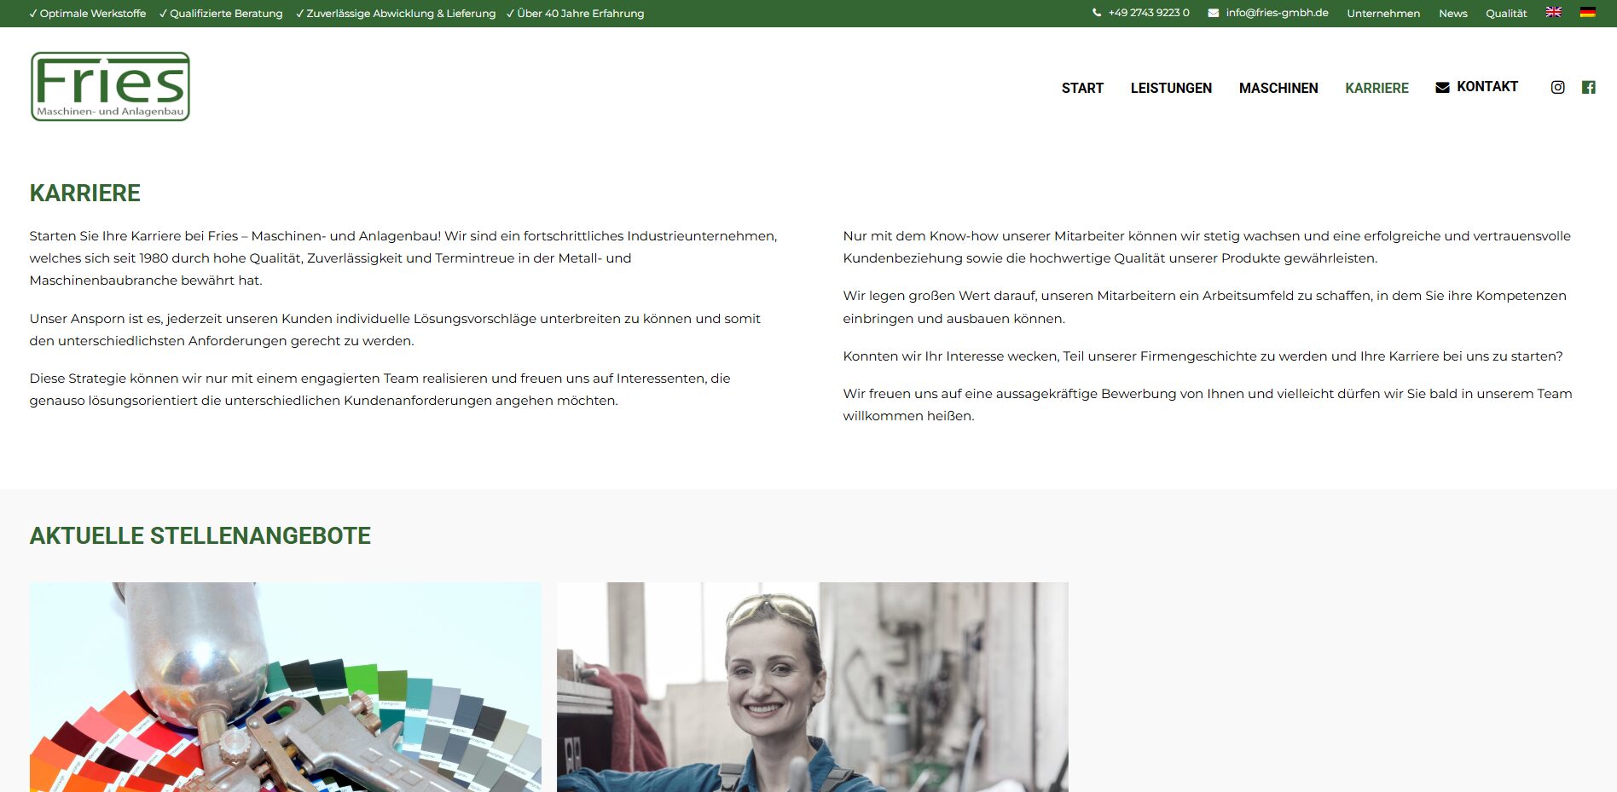Open the LEISTUNGEN menu item

pyautogui.click(x=1171, y=88)
